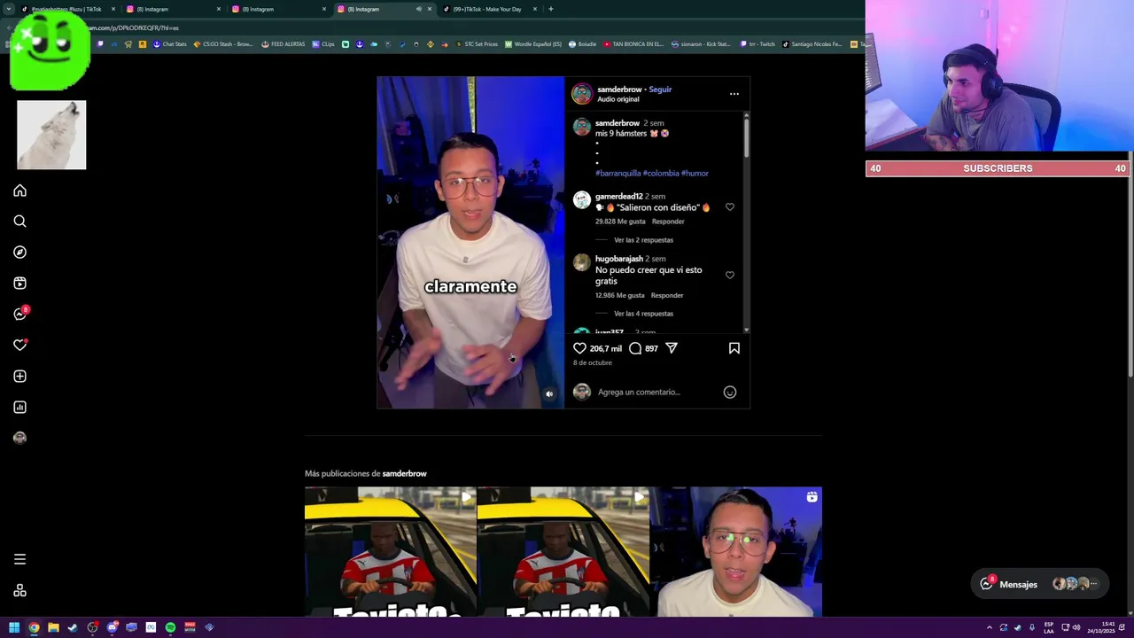Image resolution: width=1134 pixels, height=638 pixels.
Task: Open the Explore compass icon
Action: point(19,253)
